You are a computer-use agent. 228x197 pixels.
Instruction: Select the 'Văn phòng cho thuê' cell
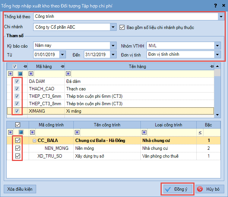coord(168,156)
